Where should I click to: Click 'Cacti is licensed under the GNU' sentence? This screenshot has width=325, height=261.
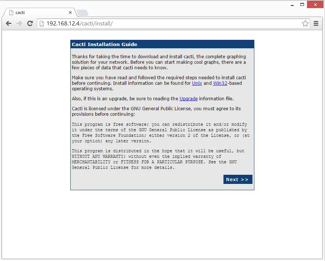(x=156, y=111)
